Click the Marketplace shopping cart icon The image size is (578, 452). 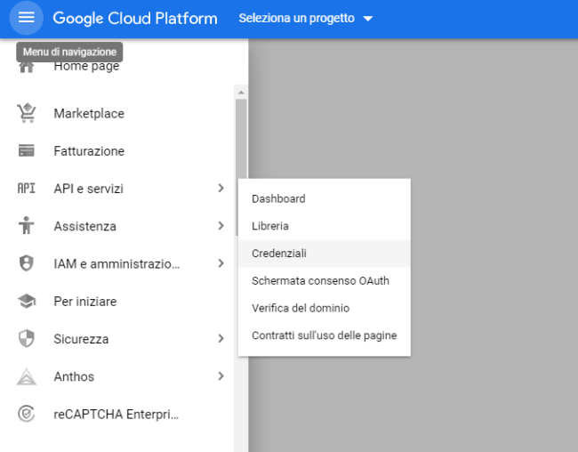(x=26, y=113)
